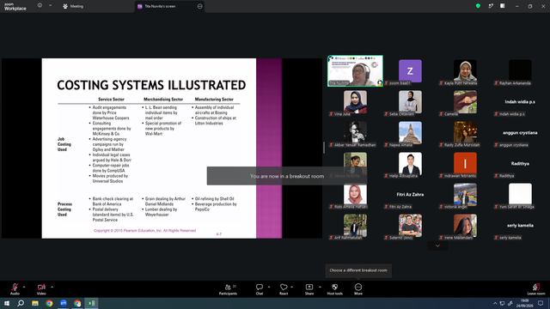
Task: Select Kayla Putri Nirwana's tile
Action: pos(465,70)
